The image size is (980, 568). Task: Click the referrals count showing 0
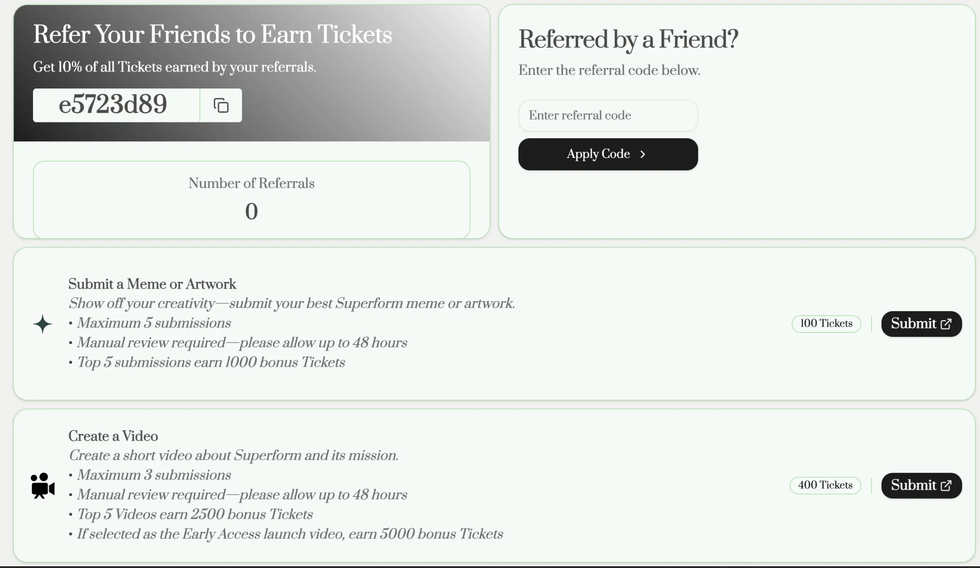[x=251, y=211]
